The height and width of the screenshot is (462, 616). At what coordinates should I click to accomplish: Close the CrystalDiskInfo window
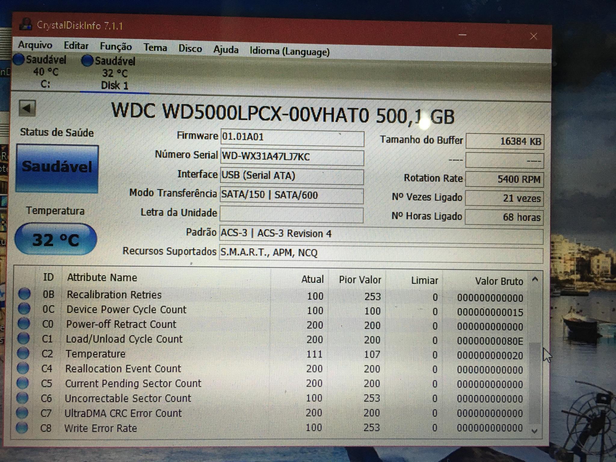(x=534, y=36)
